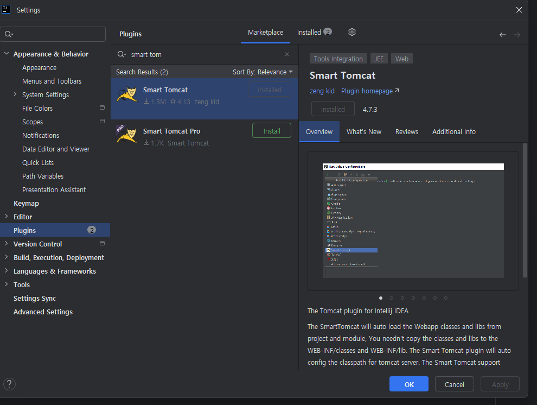
Task: Click the search icon in settings search box
Action: point(9,34)
